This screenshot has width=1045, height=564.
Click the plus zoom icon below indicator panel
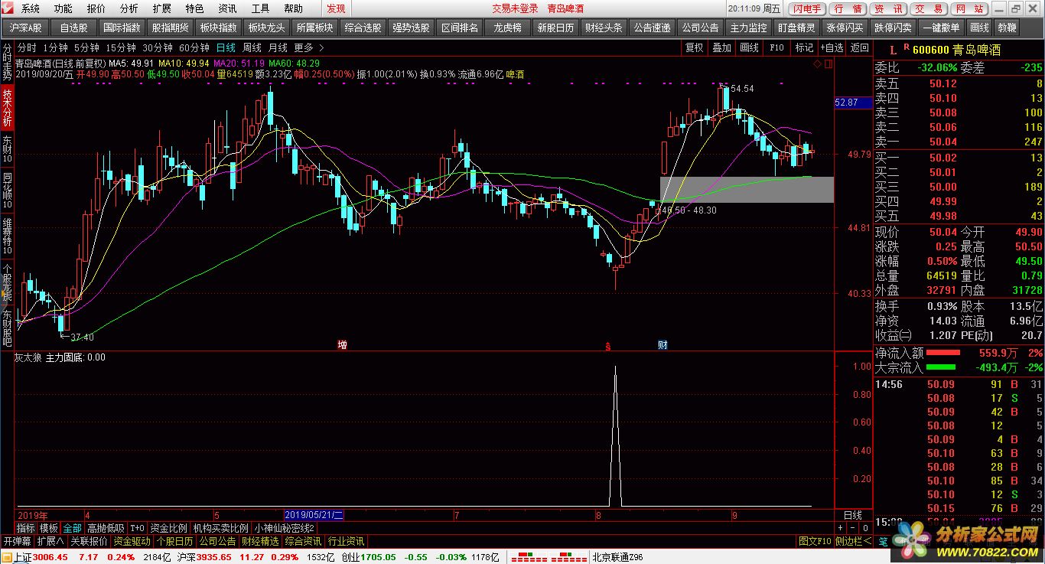(x=841, y=528)
